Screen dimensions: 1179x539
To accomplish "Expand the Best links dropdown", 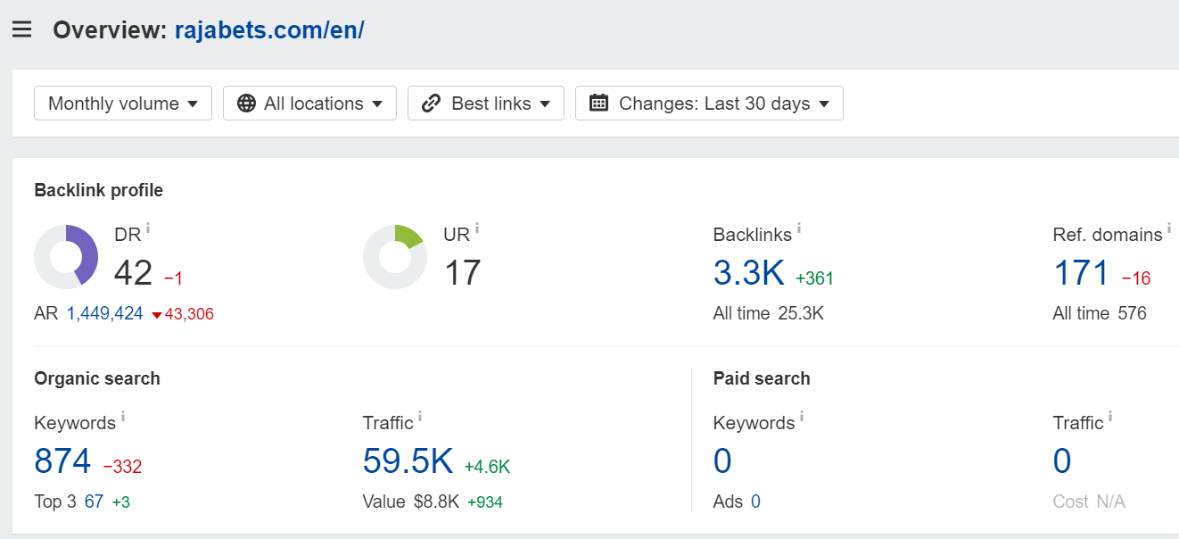I will tap(486, 104).
